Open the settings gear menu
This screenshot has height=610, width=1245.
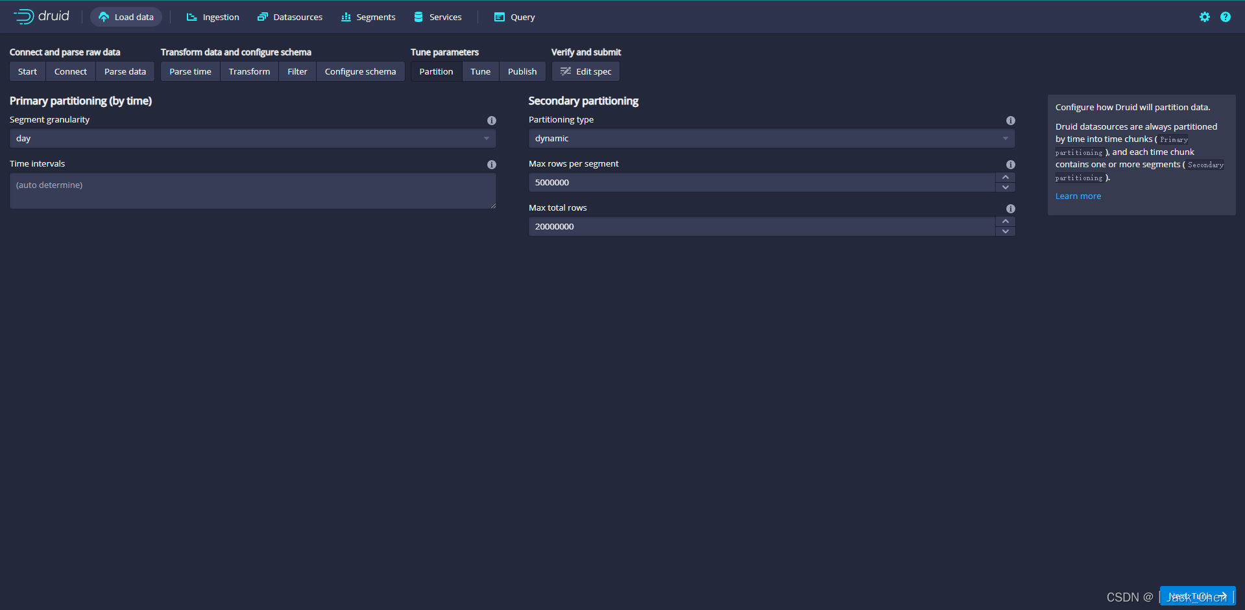[x=1204, y=17]
